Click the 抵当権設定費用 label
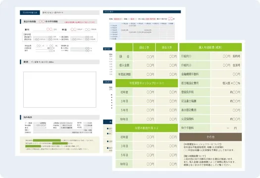 195,83
